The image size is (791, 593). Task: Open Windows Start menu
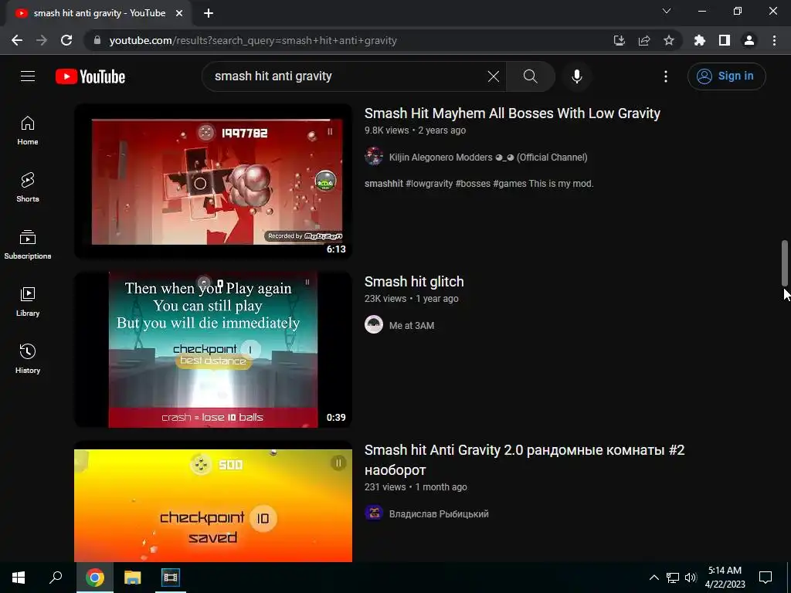tap(19, 578)
